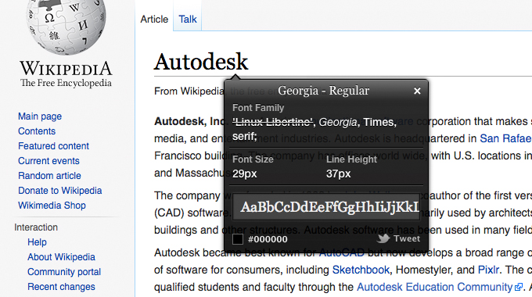
Task: Click the Interaction sidebar heading
Action: (x=36, y=227)
